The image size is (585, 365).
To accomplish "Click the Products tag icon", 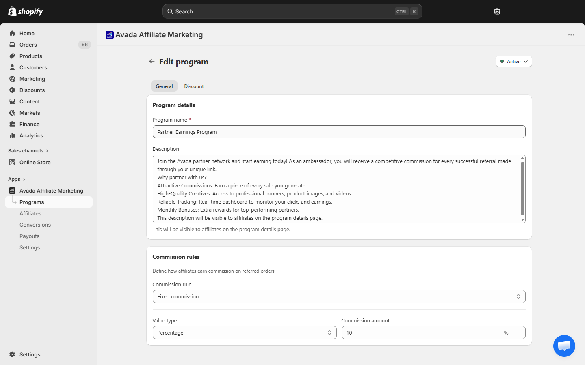I will 12,56.
